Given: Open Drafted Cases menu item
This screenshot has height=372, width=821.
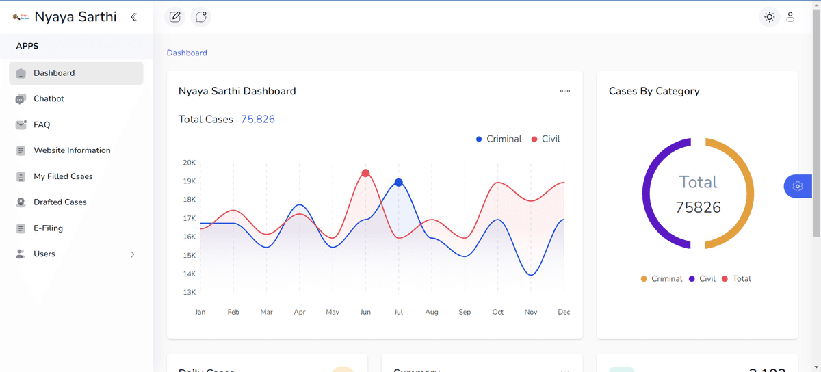Looking at the screenshot, I should [x=76, y=202].
